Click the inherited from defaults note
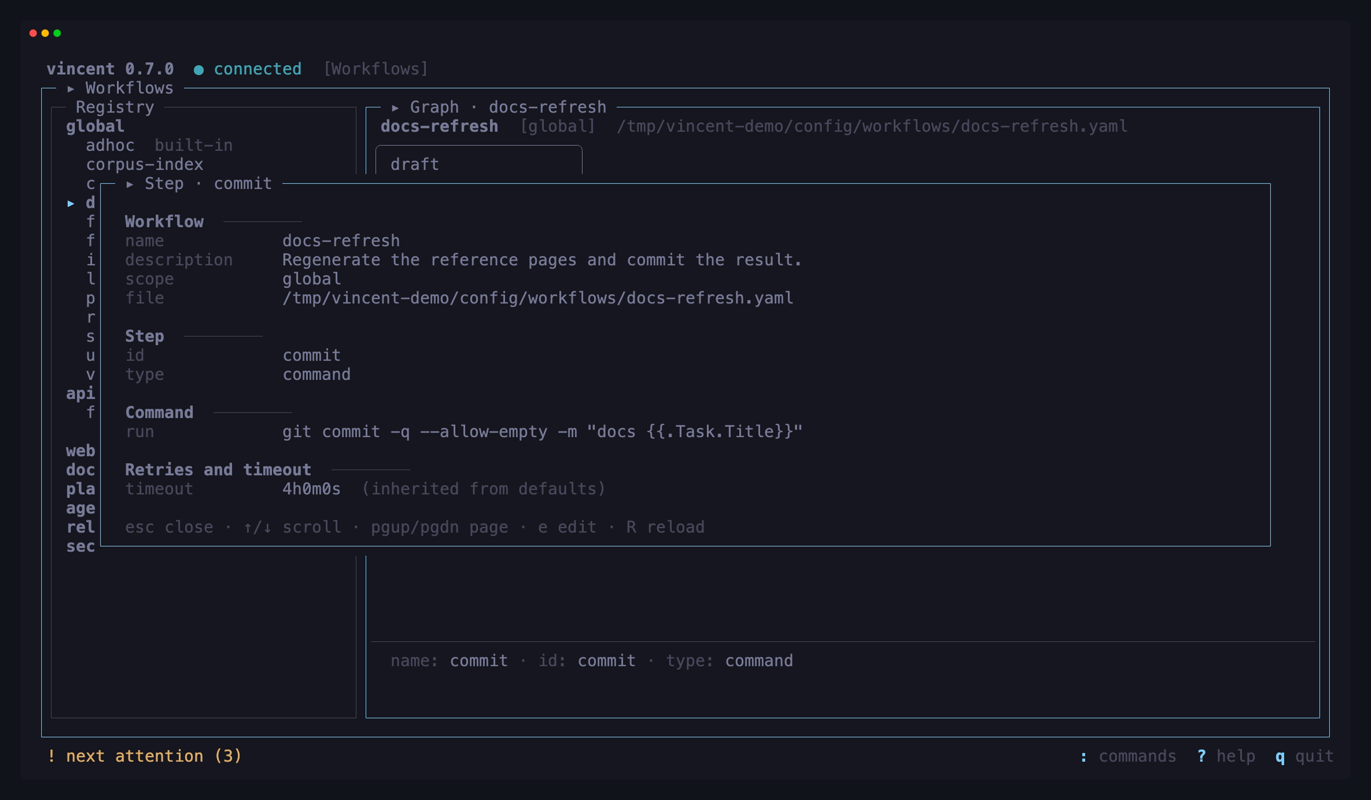The height and width of the screenshot is (800, 1371). (x=484, y=489)
